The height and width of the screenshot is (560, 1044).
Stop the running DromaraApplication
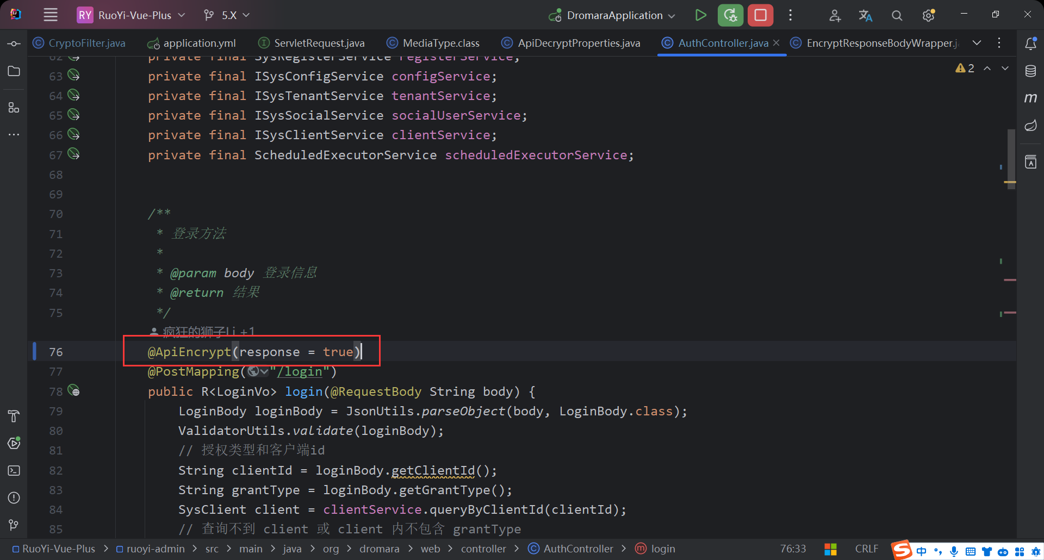click(x=760, y=15)
